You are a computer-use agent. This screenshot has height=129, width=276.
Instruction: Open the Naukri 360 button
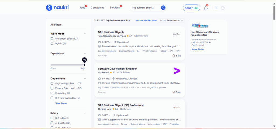click(192, 8)
